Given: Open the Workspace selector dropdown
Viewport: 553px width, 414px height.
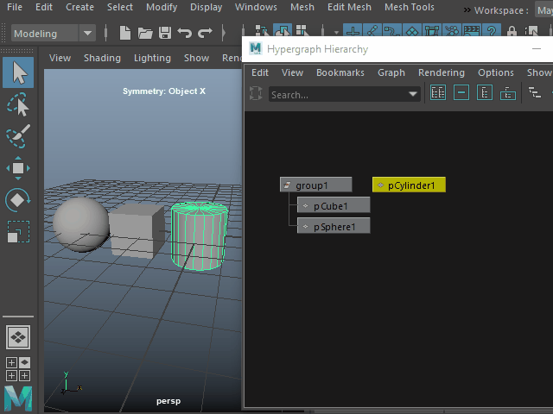Looking at the screenshot, I should click(543, 10).
